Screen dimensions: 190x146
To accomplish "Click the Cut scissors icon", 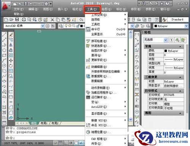I will click(52, 19).
